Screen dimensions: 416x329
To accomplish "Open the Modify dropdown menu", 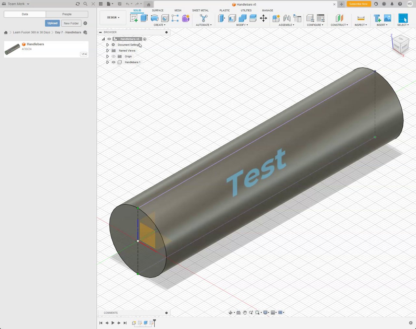I will point(242,25).
